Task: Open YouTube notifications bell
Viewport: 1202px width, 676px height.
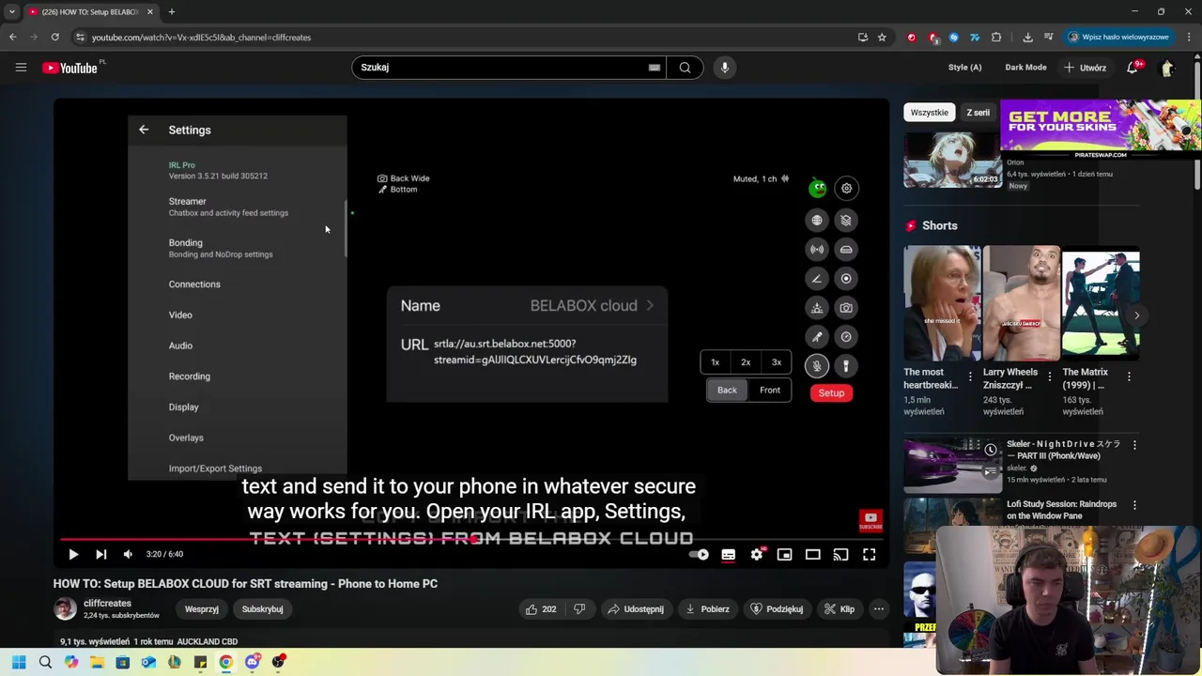Action: point(1133,68)
